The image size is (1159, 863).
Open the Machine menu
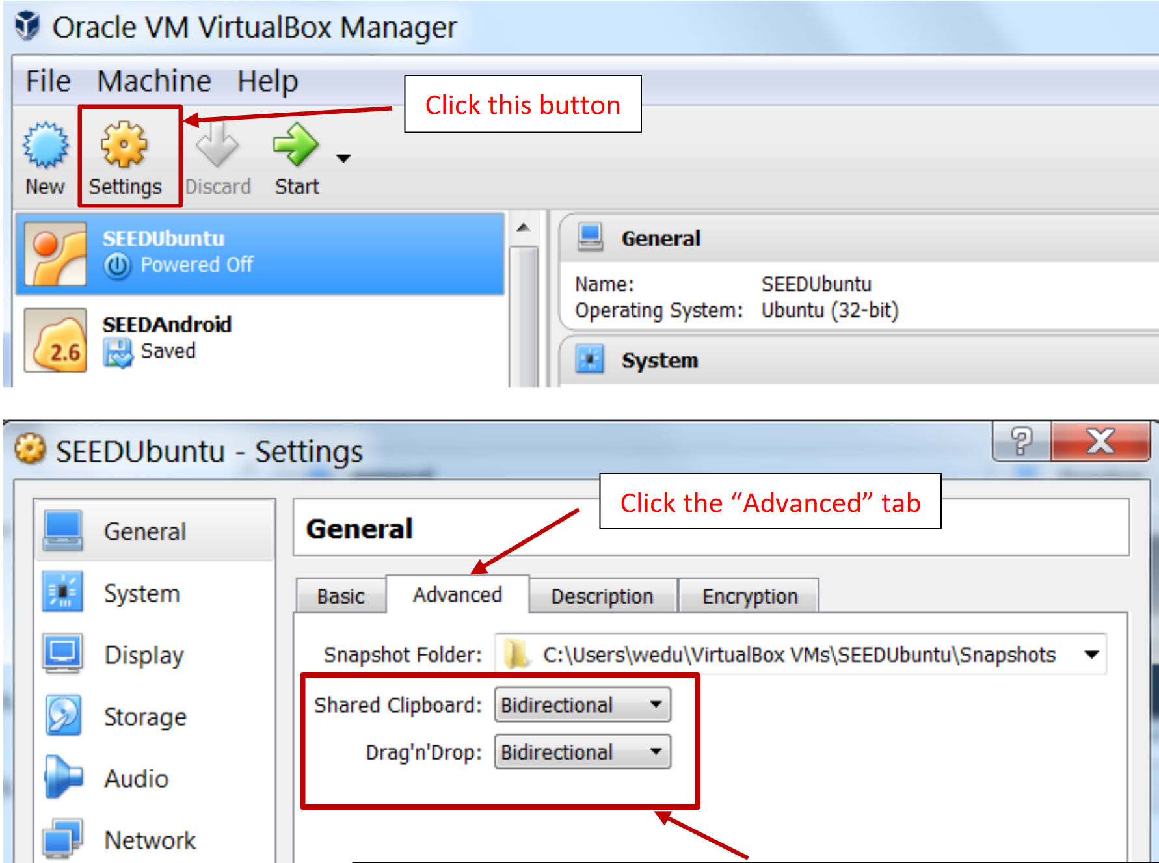point(154,81)
